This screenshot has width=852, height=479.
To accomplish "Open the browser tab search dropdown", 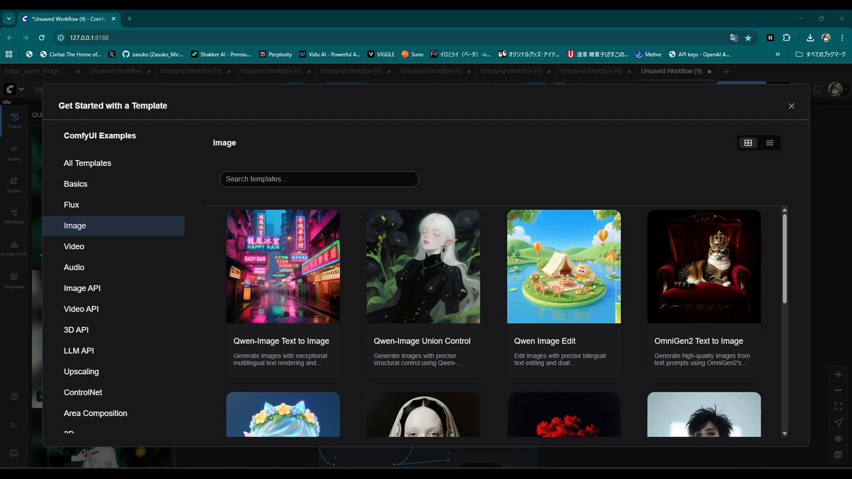I will pos(9,18).
